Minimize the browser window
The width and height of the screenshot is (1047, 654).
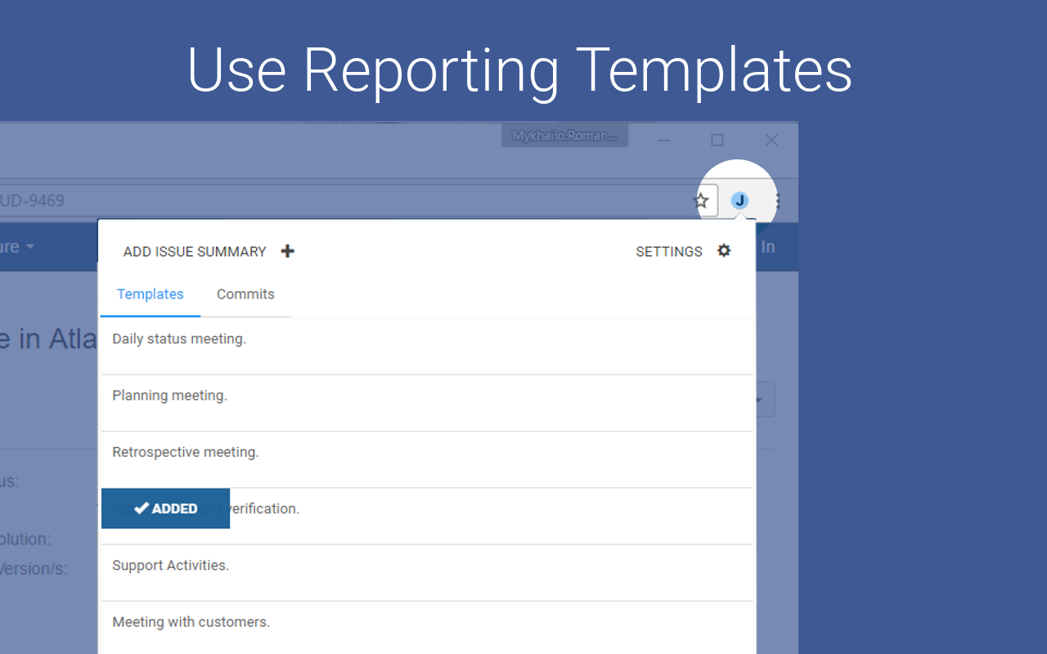(x=664, y=141)
